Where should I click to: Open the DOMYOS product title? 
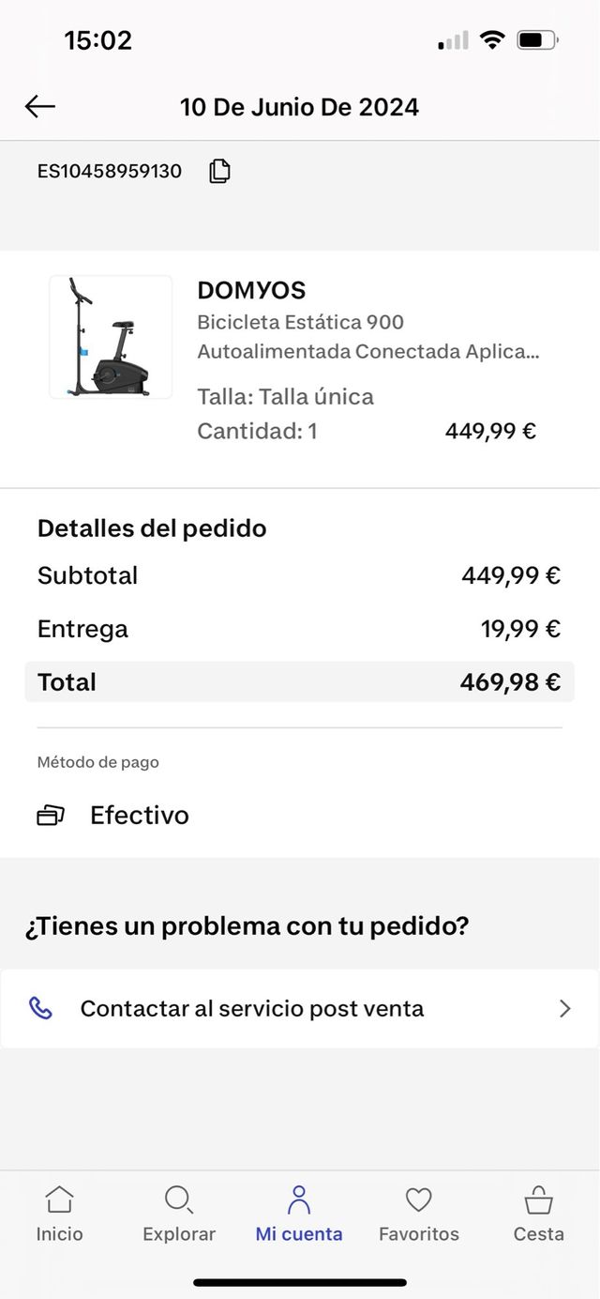pyautogui.click(x=251, y=290)
